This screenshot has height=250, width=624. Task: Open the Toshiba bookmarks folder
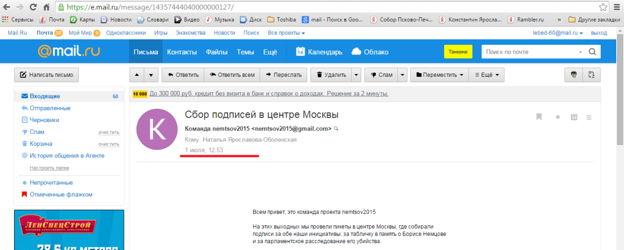tap(282, 20)
